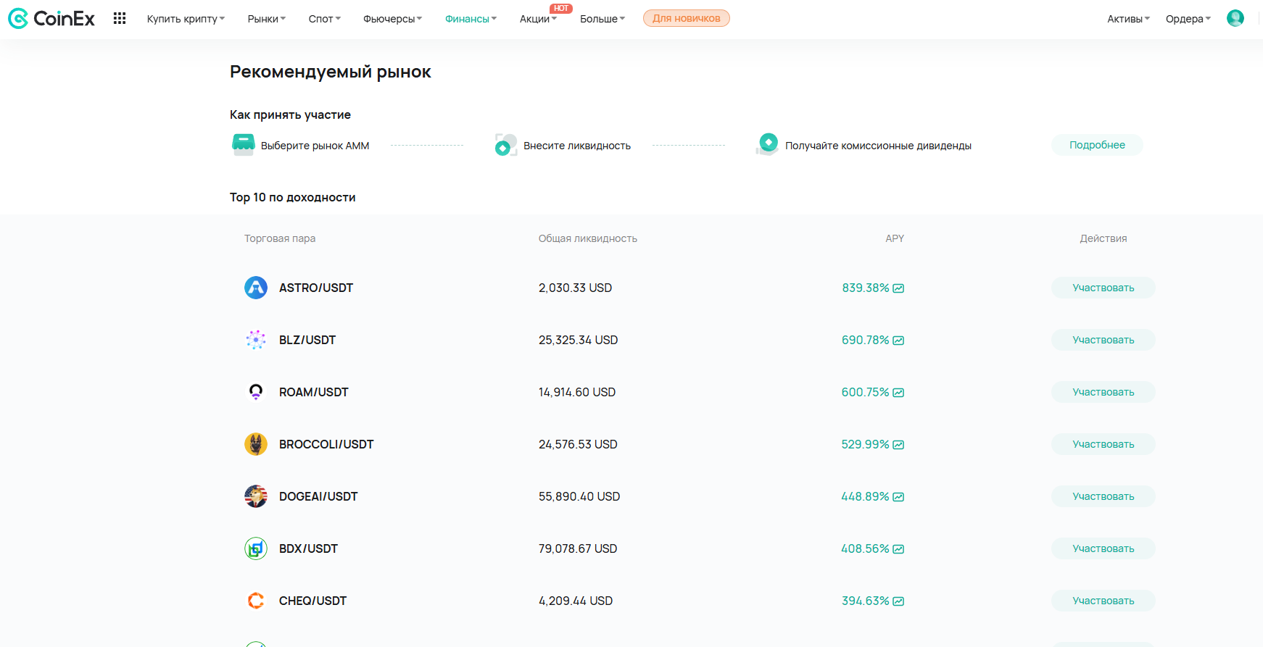
Task: Click Участвовать for BROCCOLI/USDT
Action: pos(1103,444)
